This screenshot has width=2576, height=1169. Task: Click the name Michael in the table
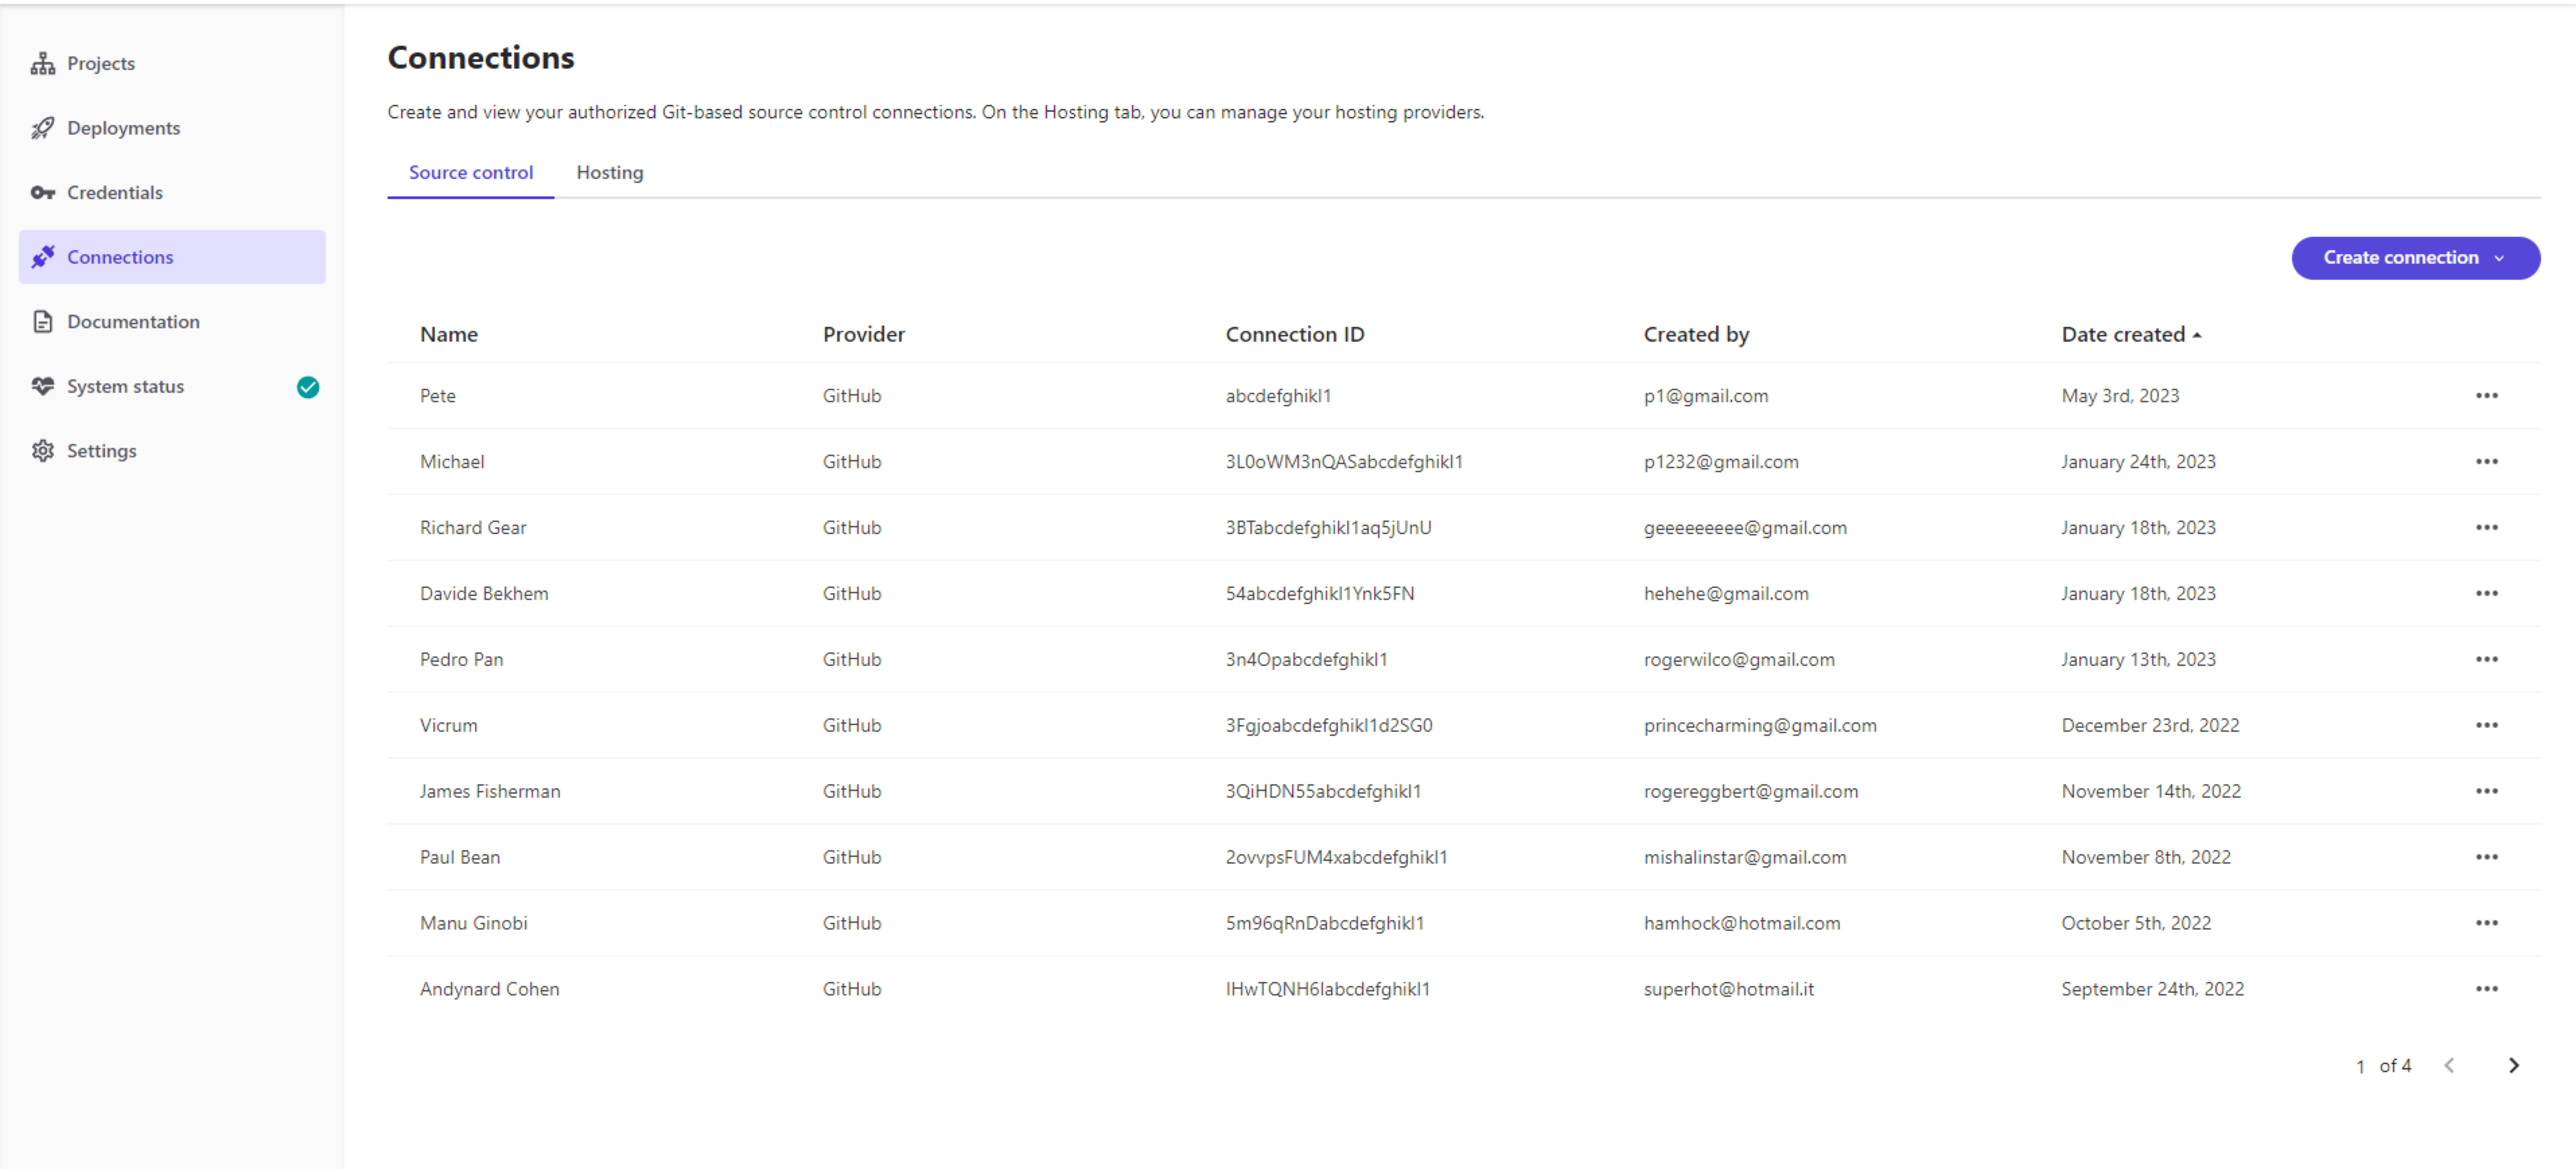452,462
